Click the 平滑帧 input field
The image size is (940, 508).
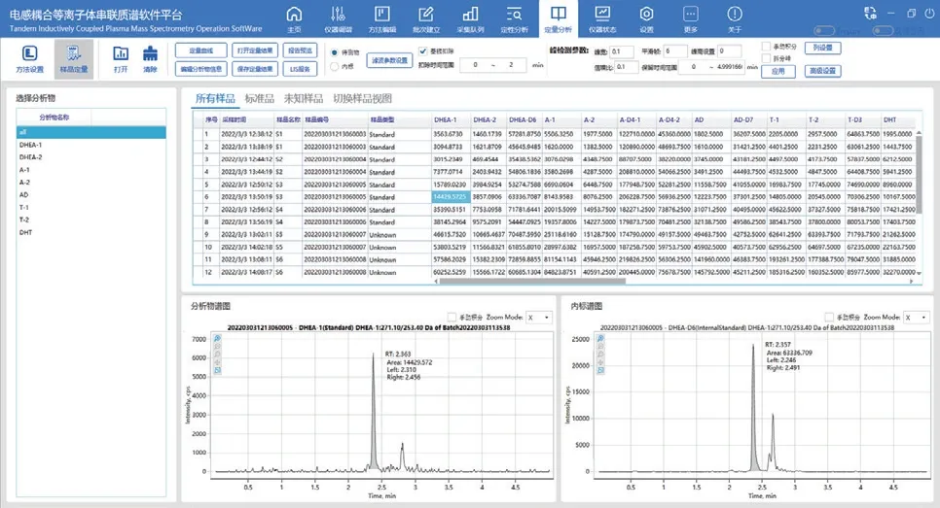click(674, 51)
